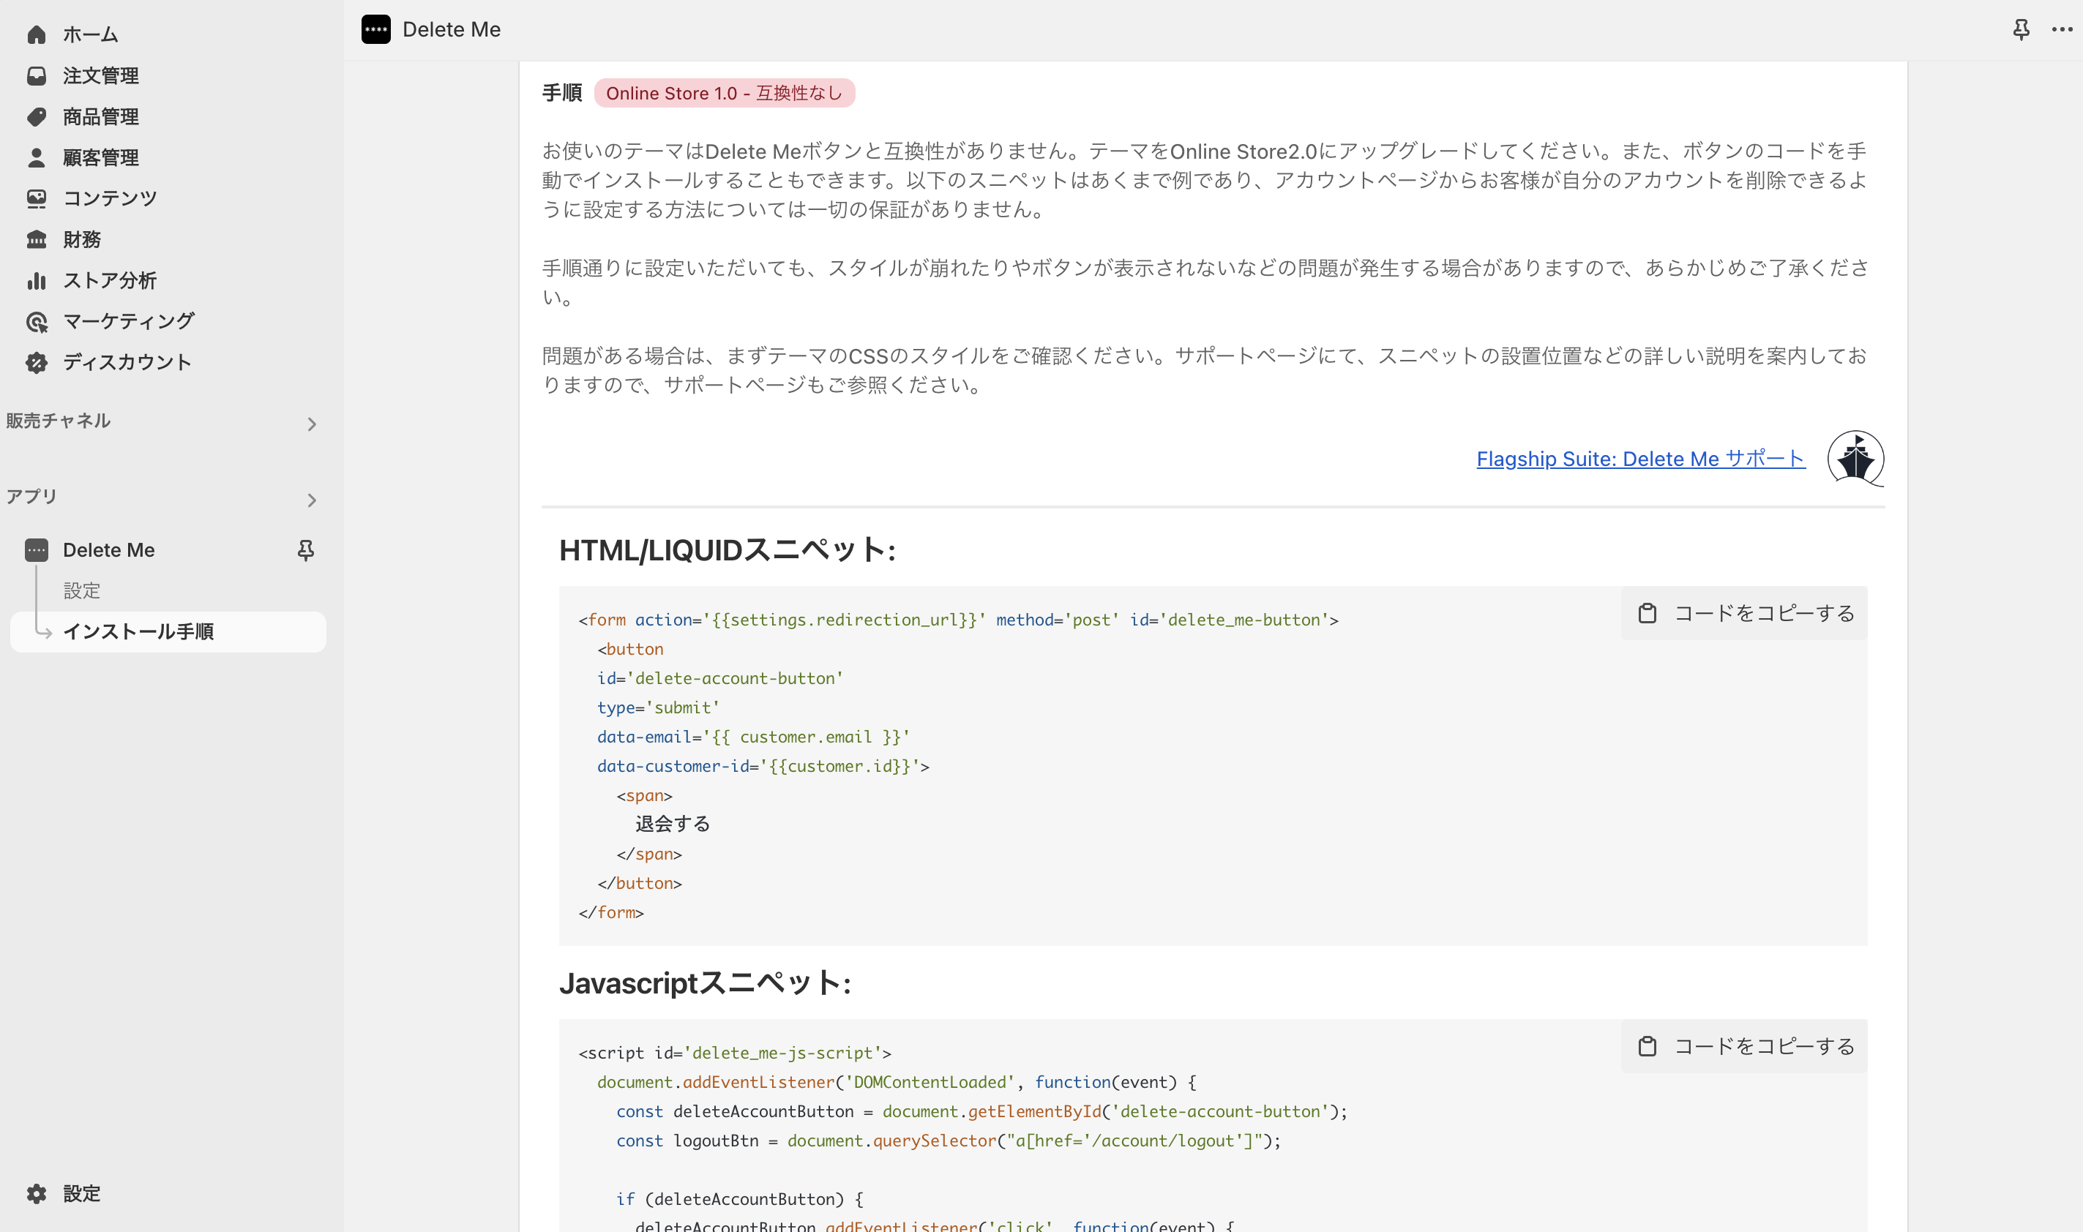
Task: Click the Delete Me logo in top bar
Action: [x=376, y=30]
